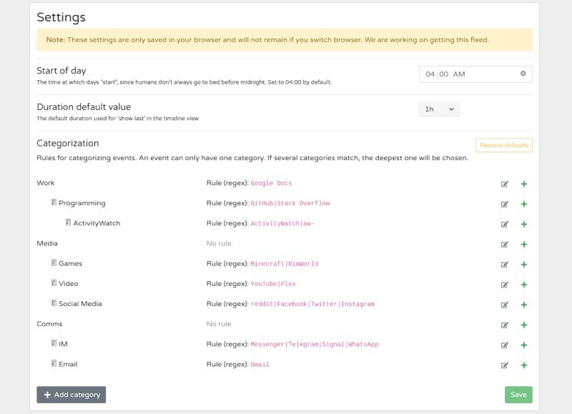Select the Social Media tree item
This screenshot has width=572, height=414.
click(x=80, y=304)
